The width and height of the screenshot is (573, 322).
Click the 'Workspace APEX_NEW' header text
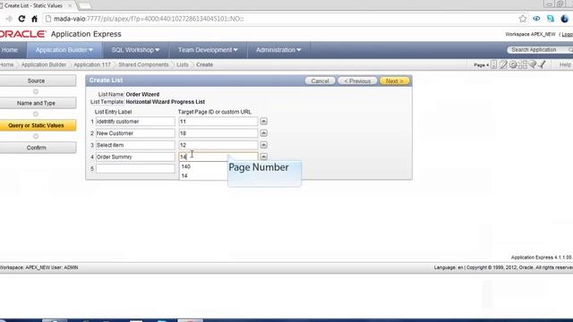[x=530, y=34]
